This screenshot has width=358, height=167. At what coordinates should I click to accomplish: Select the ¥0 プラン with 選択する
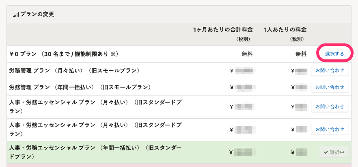[x=334, y=54]
